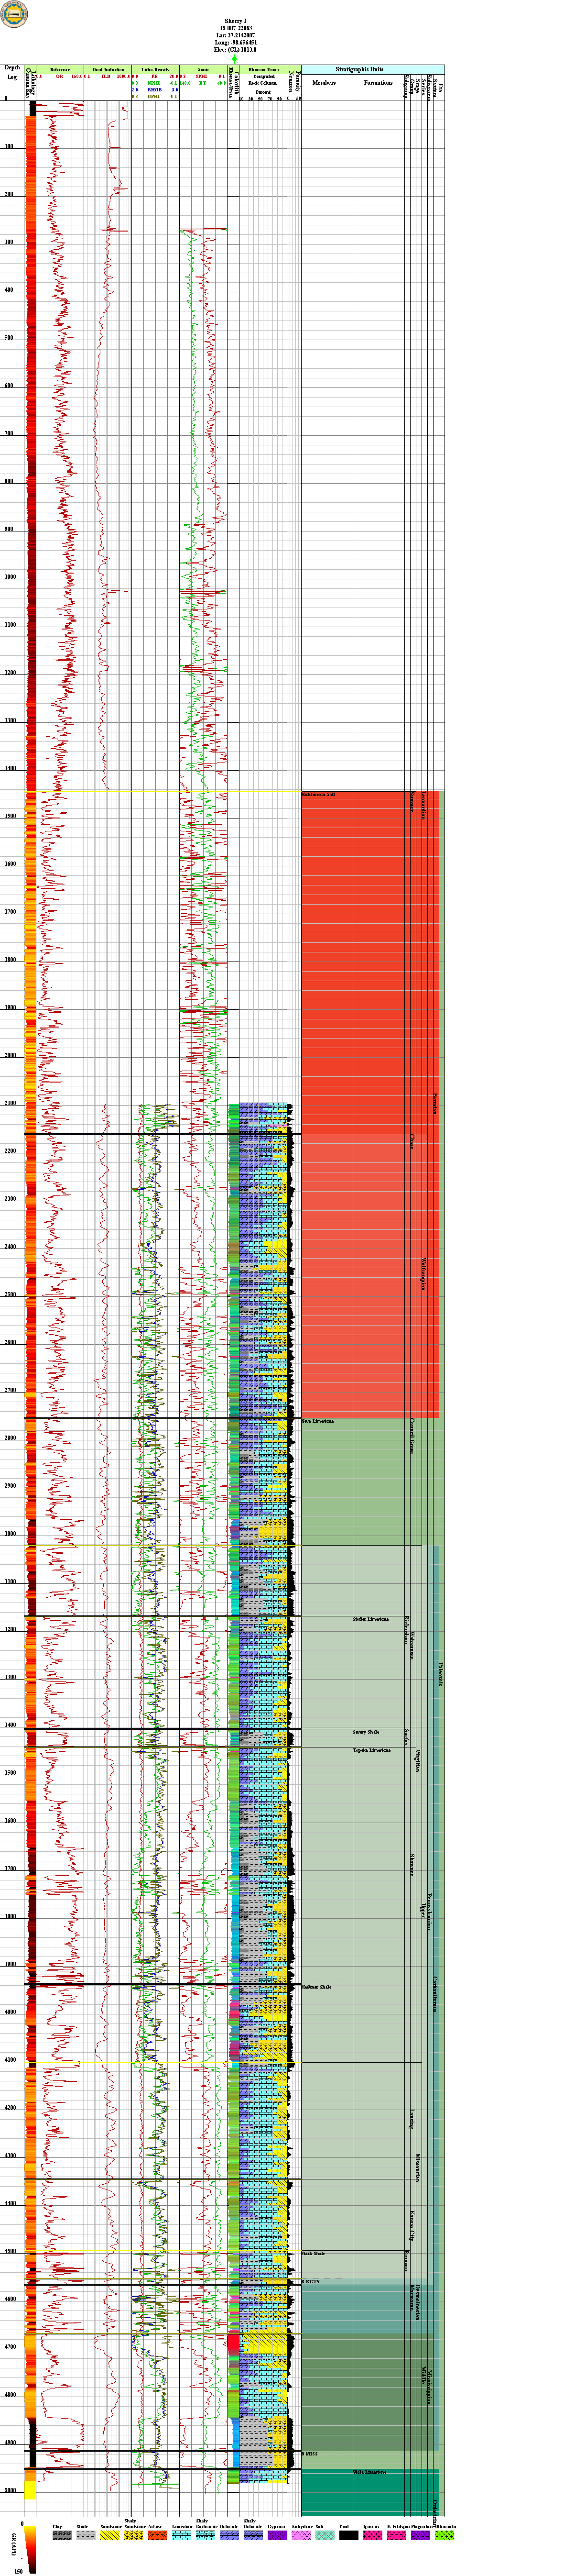Viewport: 564px width, 2576px height.
Task: Click the survey seal logo at top left
Action: [15, 13]
